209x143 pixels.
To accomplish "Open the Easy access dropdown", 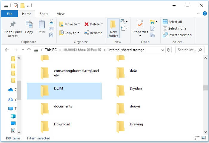I will [x=124, y=28].
